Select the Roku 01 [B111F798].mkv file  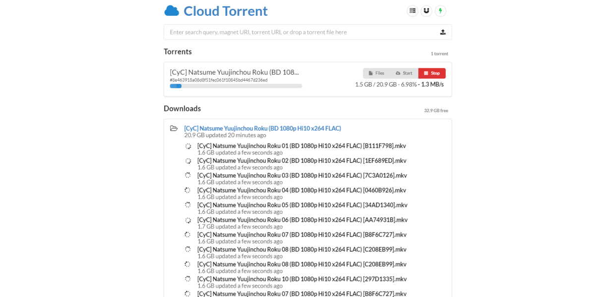[302, 146]
